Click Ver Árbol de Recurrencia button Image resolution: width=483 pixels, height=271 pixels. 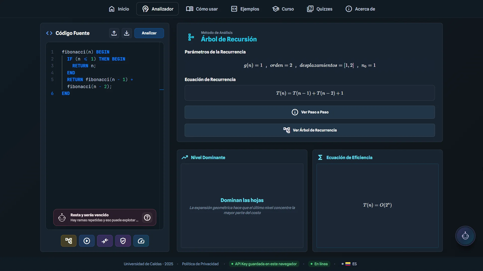point(310,130)
